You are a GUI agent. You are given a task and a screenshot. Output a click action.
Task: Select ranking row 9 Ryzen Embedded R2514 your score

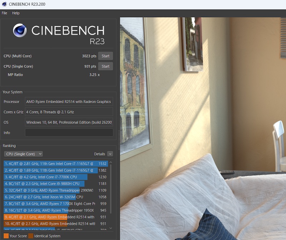55,217
